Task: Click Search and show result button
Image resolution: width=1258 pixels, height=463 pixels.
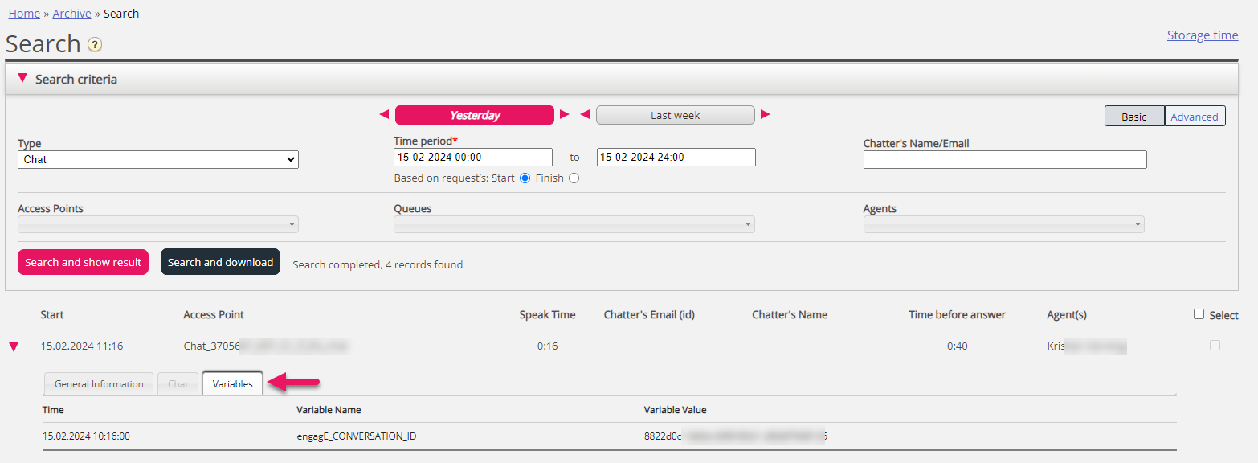Action: point(83,262)
